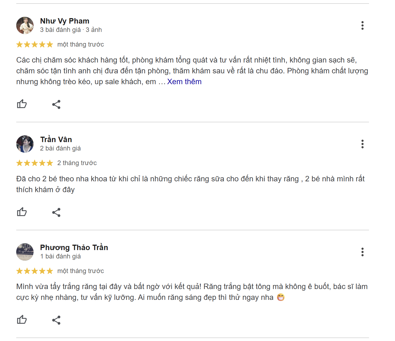Share Trần Vân's review

tap(57, 212)
